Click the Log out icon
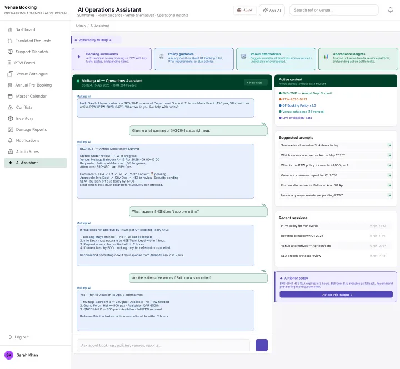The width and height of the screenshot is (400, 369). click(x=11, y=337)
